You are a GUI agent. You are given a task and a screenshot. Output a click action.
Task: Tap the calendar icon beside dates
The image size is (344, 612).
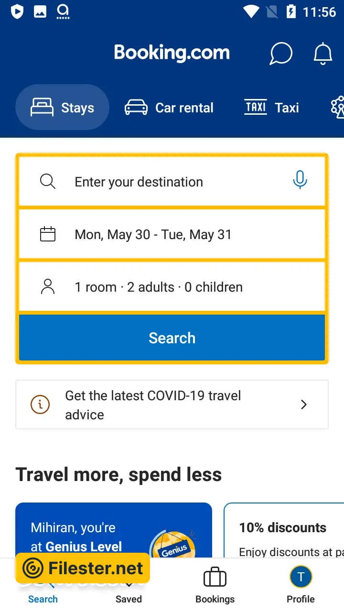[x=48, y=234]
